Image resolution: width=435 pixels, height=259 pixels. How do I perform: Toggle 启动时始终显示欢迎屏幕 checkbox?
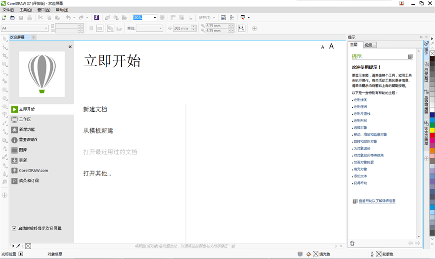point(14,228)
